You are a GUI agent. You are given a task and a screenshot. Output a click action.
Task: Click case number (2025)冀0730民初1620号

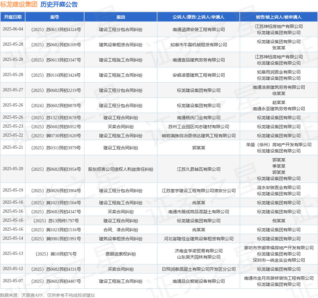pos(56,136)
